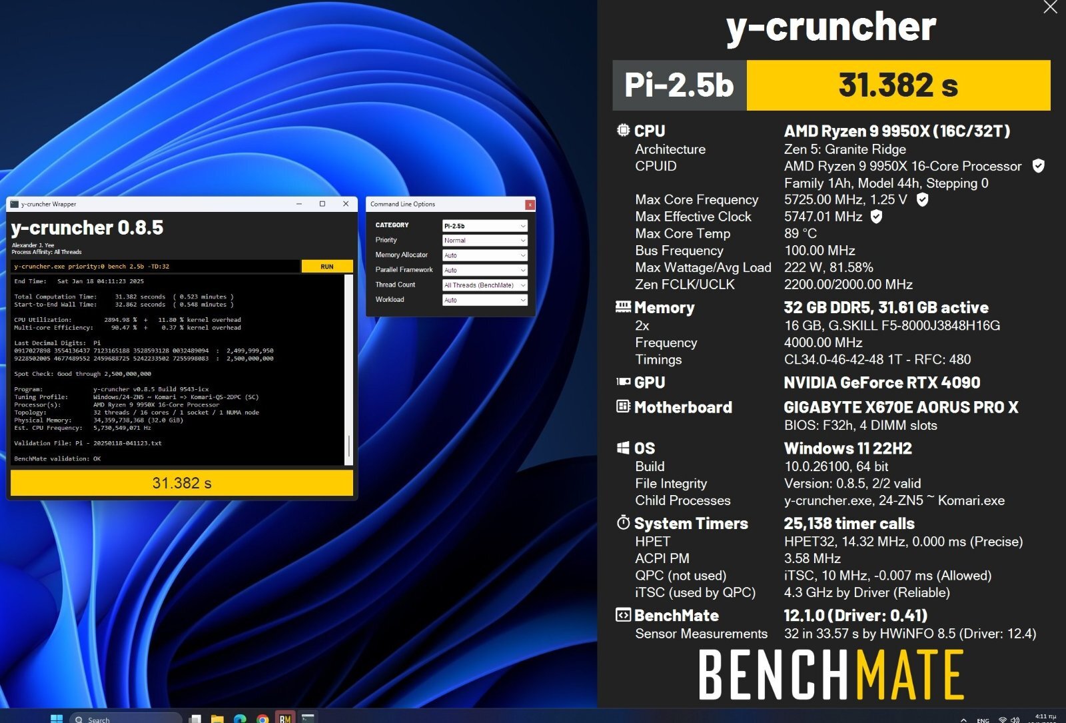The height and width of the screenshot is (723, 1066).
Task: Click 'G.SKILL F5-8000J3848H16G' memory model
Action: pos(915,326)
